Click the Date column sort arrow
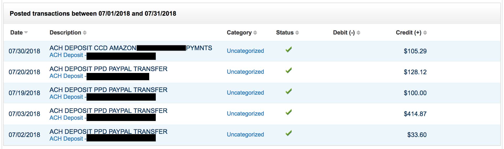The width and height of the screenshot is (504, 149). 26,33
